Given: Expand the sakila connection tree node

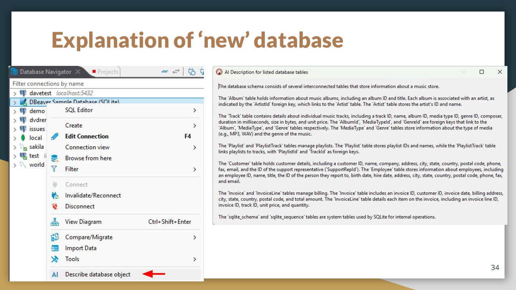Looking at the screenshot, I should 15,147.
